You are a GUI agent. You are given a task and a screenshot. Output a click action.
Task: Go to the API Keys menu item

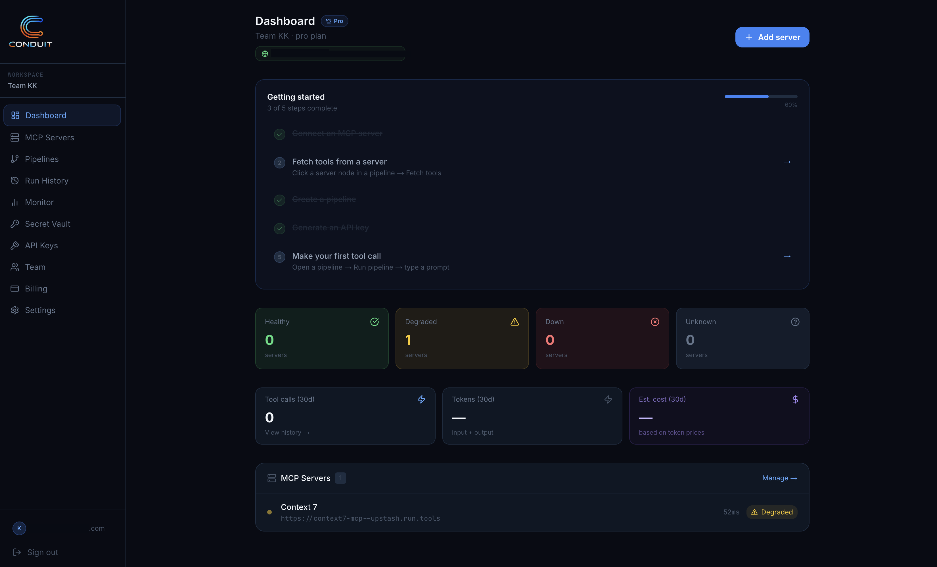[41, 245]
